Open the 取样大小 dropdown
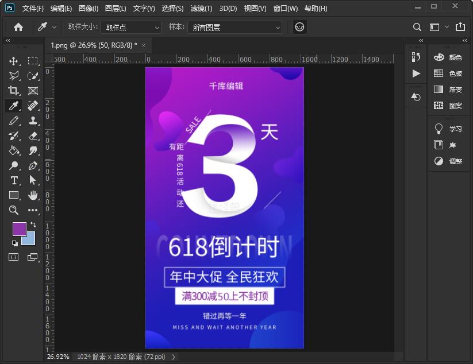The width and height of the screenshot is (473, 364). 131,28
